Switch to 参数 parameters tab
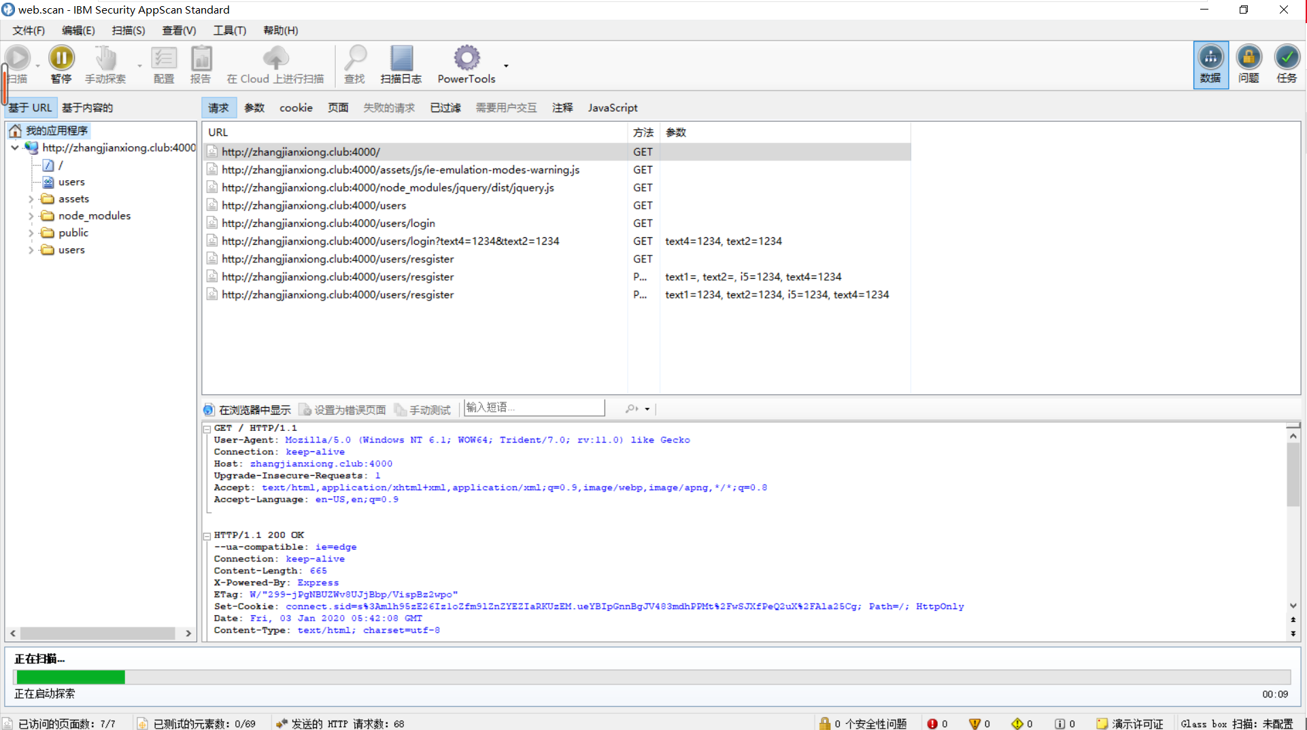This screenshot has width=1307, height=730. 254,108
